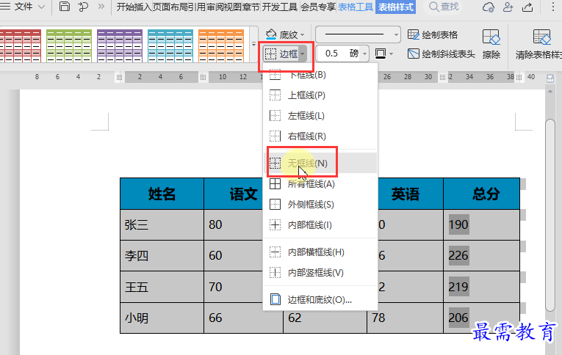Click the 李四 table cell
The image size is (562, 355).
pos(162,255)
